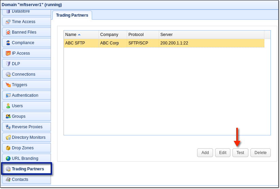This screenshot has width=280, height=189.
Task: Open the DLP settings
Action: click(27, 64)
